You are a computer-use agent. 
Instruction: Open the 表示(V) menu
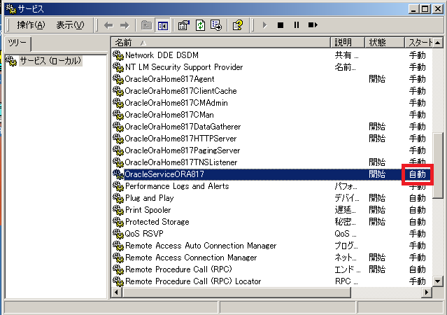coord(70,25)
